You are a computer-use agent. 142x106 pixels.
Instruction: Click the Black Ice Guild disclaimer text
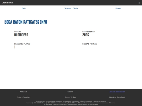coord(71,103)
